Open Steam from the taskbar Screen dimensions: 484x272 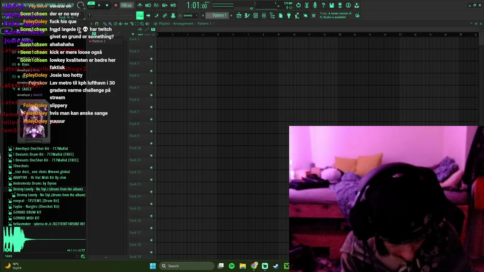(276, 266)
